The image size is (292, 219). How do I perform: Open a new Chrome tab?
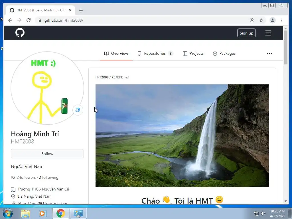(x=81, y=10)
